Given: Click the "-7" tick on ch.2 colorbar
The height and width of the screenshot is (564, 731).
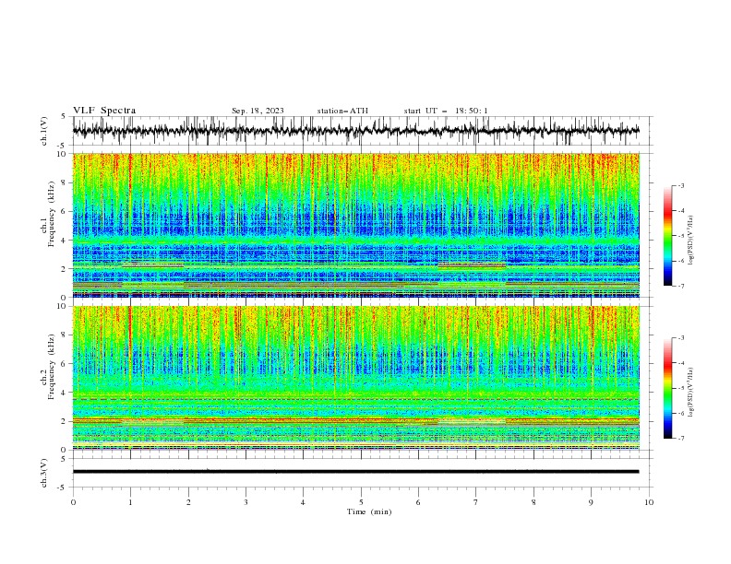Looking at the screenshot, I should coord(681,439).
